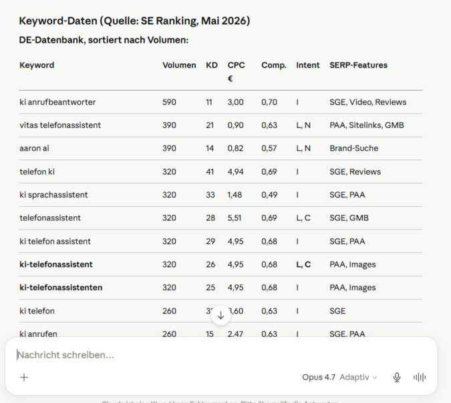Click KD value 41
This screenshot has height=403, width=451.
(x=210, y=171)
